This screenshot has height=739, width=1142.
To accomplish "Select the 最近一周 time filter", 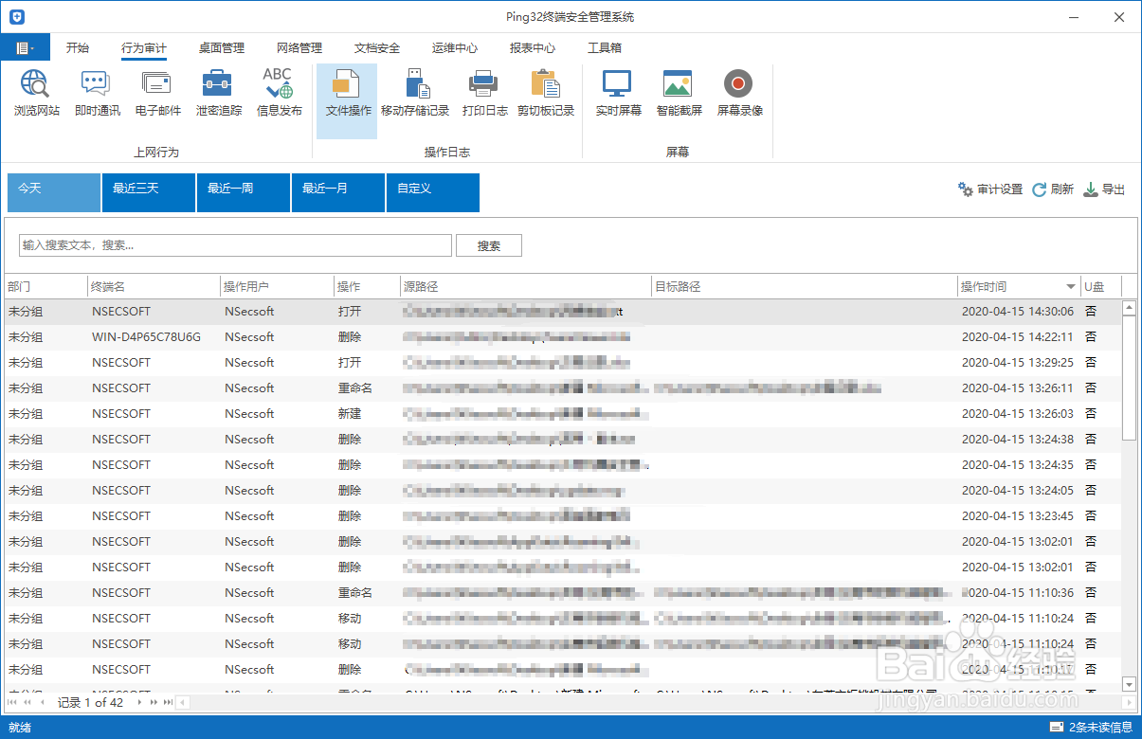I will 244,192.
